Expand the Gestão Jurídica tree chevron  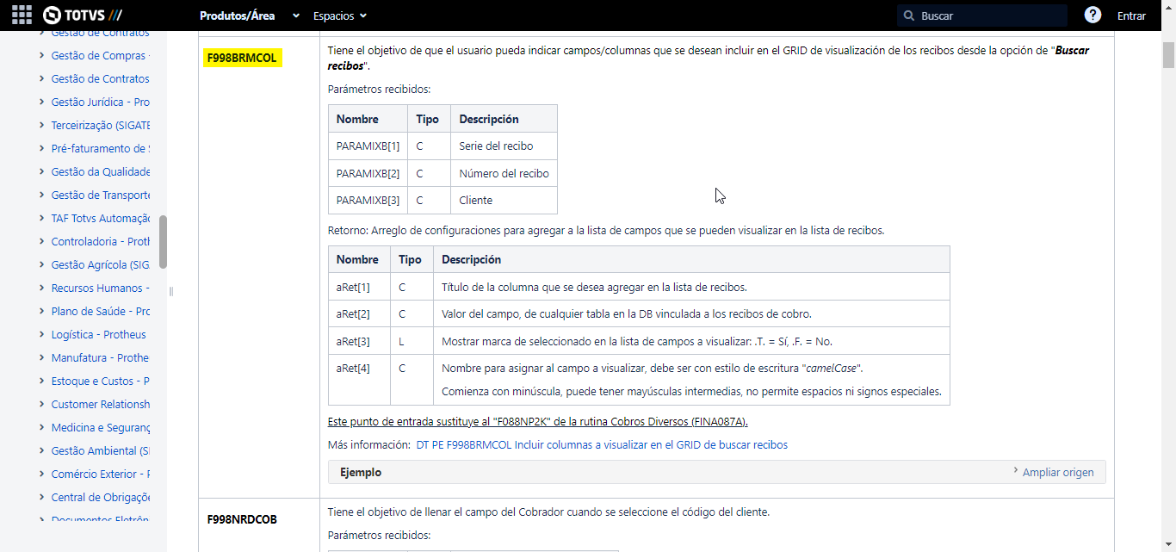click(42, 102)
